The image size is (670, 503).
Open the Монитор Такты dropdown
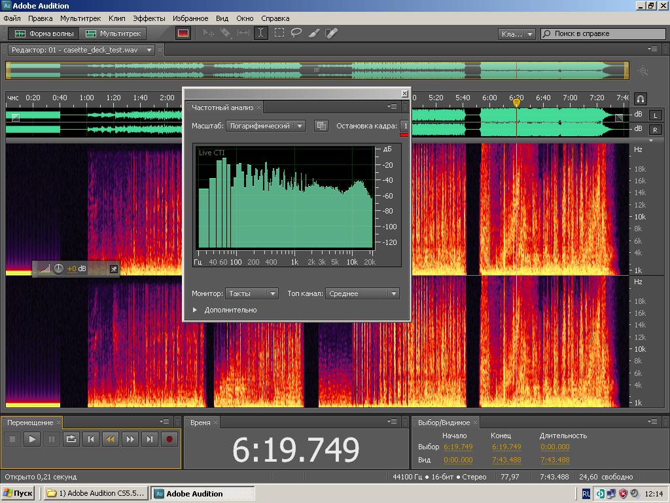(x=253, y=294)
